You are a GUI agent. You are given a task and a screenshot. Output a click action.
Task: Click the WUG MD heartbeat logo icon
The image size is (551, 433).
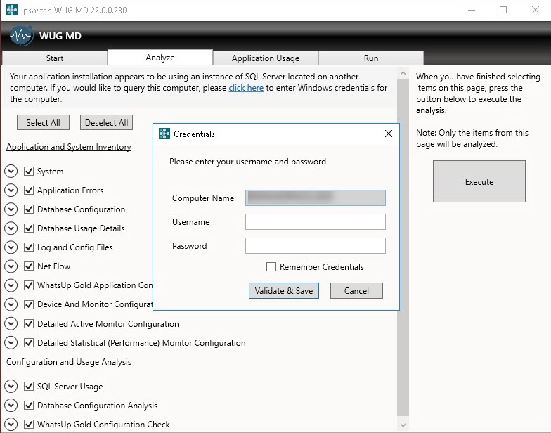[x=21, y=36]
